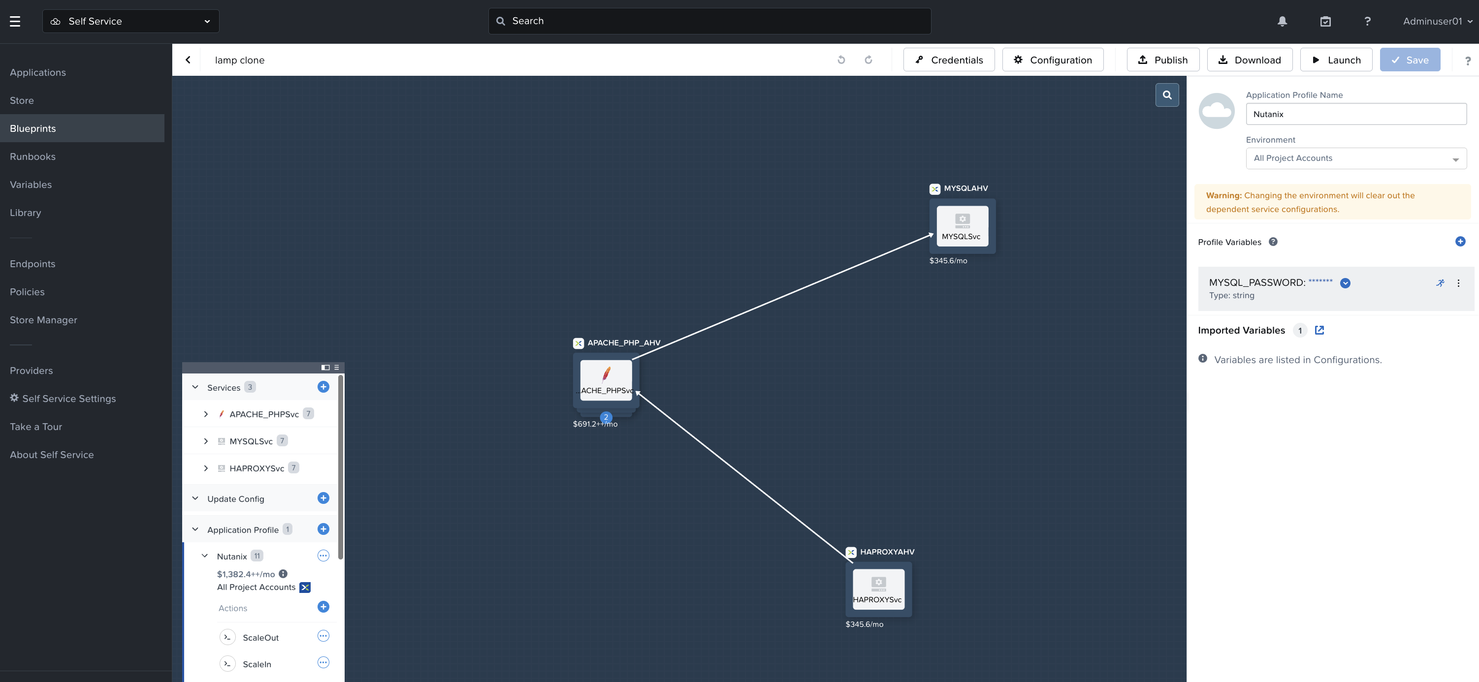The image size is (1479, 682).
Task: Undo the last blueprint change
Action: (841, 60)
